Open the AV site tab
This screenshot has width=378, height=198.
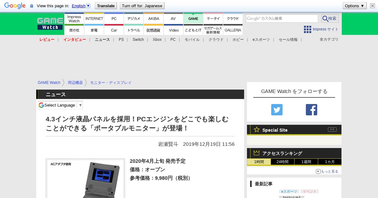173,19
